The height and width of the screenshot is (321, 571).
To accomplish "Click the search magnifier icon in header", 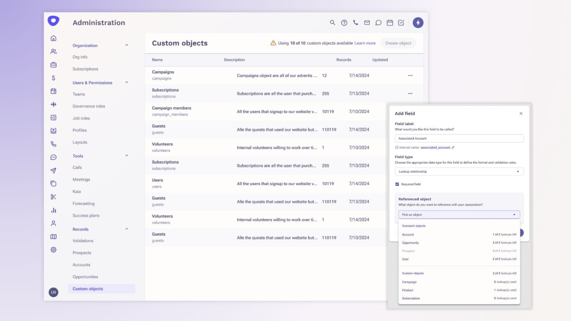I will click(332, 23).
